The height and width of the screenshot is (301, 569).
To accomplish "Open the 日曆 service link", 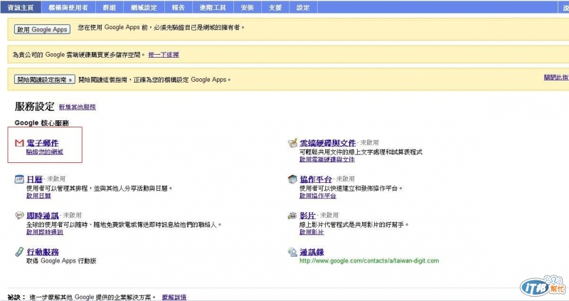I will pos(34,179).
